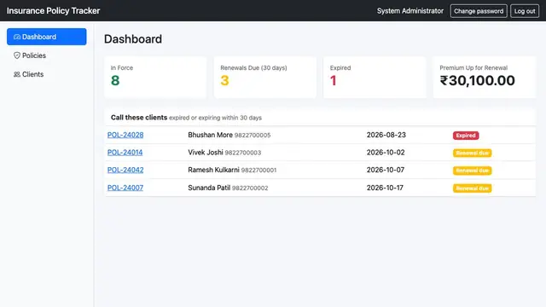
Task: Click client name Bhushan More
Action: pyautogui.click(x=211, y=135)
